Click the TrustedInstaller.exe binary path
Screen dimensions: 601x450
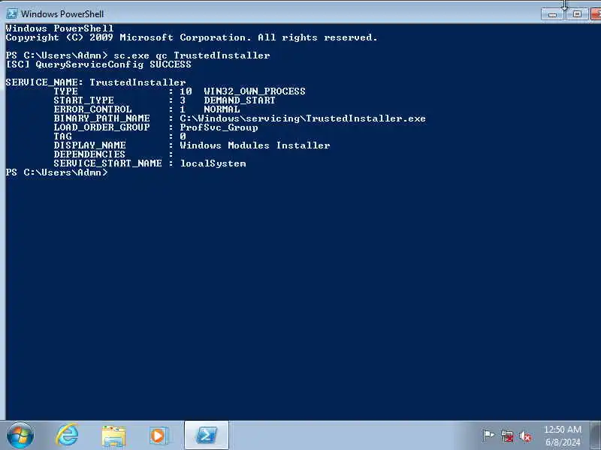coord(303,118)
